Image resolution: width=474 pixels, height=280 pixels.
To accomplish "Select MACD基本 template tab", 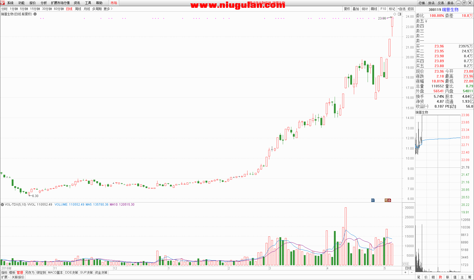I will (x=56, y=272).
